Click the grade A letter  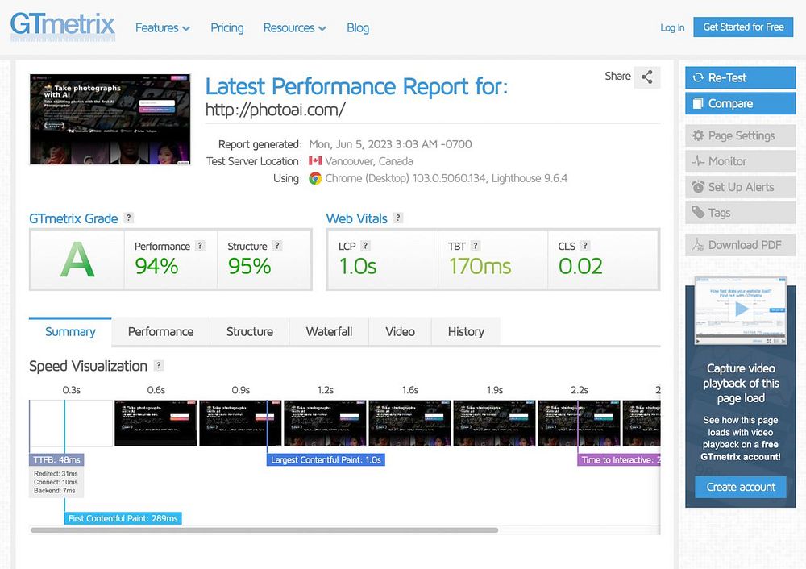click(x=77, y=260)
